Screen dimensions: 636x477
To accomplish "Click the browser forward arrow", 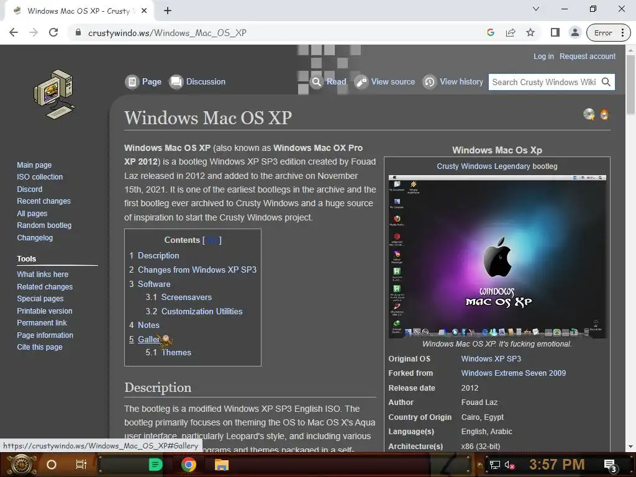I will [34, 33].
